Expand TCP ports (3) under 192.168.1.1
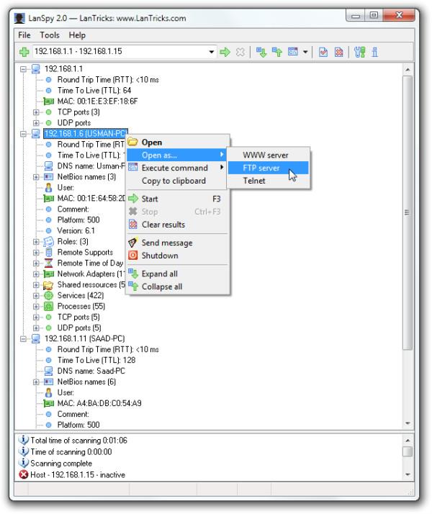 point(37,112)
